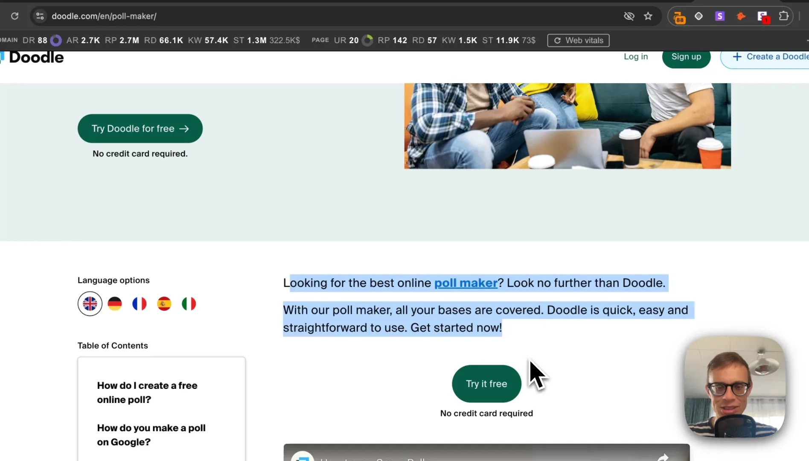Image resolution: width=809 pixels, height=461 pixels.
Task: Click the RP 142 page metric
Action: 393,41
